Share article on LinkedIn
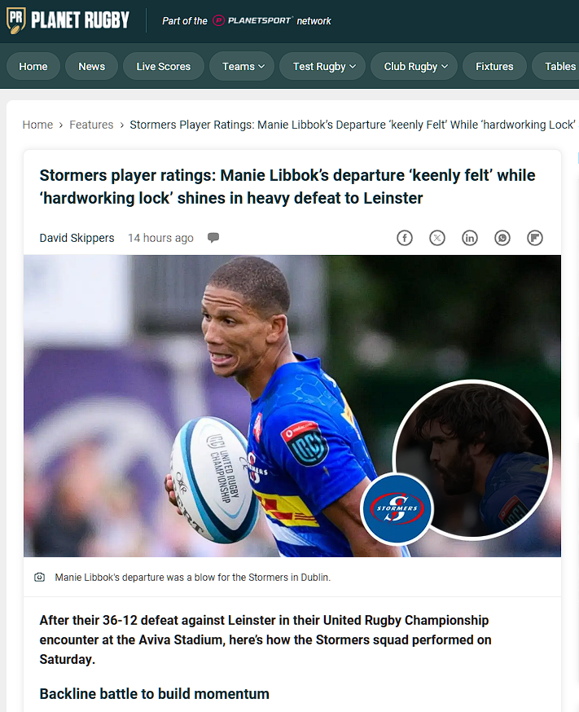The width and height of the screenshot is (579, 712). click(x=470, y=238)
